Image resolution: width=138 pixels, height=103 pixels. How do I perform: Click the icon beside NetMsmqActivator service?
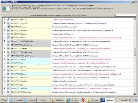[x=8, y=41]
